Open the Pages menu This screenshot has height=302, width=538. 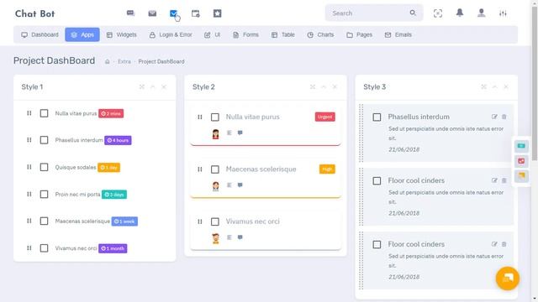359,34
